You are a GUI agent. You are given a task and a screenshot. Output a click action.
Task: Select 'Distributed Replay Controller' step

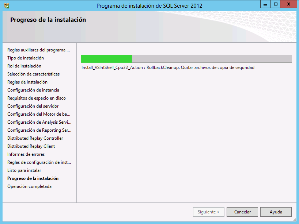(x=35, y=138)
